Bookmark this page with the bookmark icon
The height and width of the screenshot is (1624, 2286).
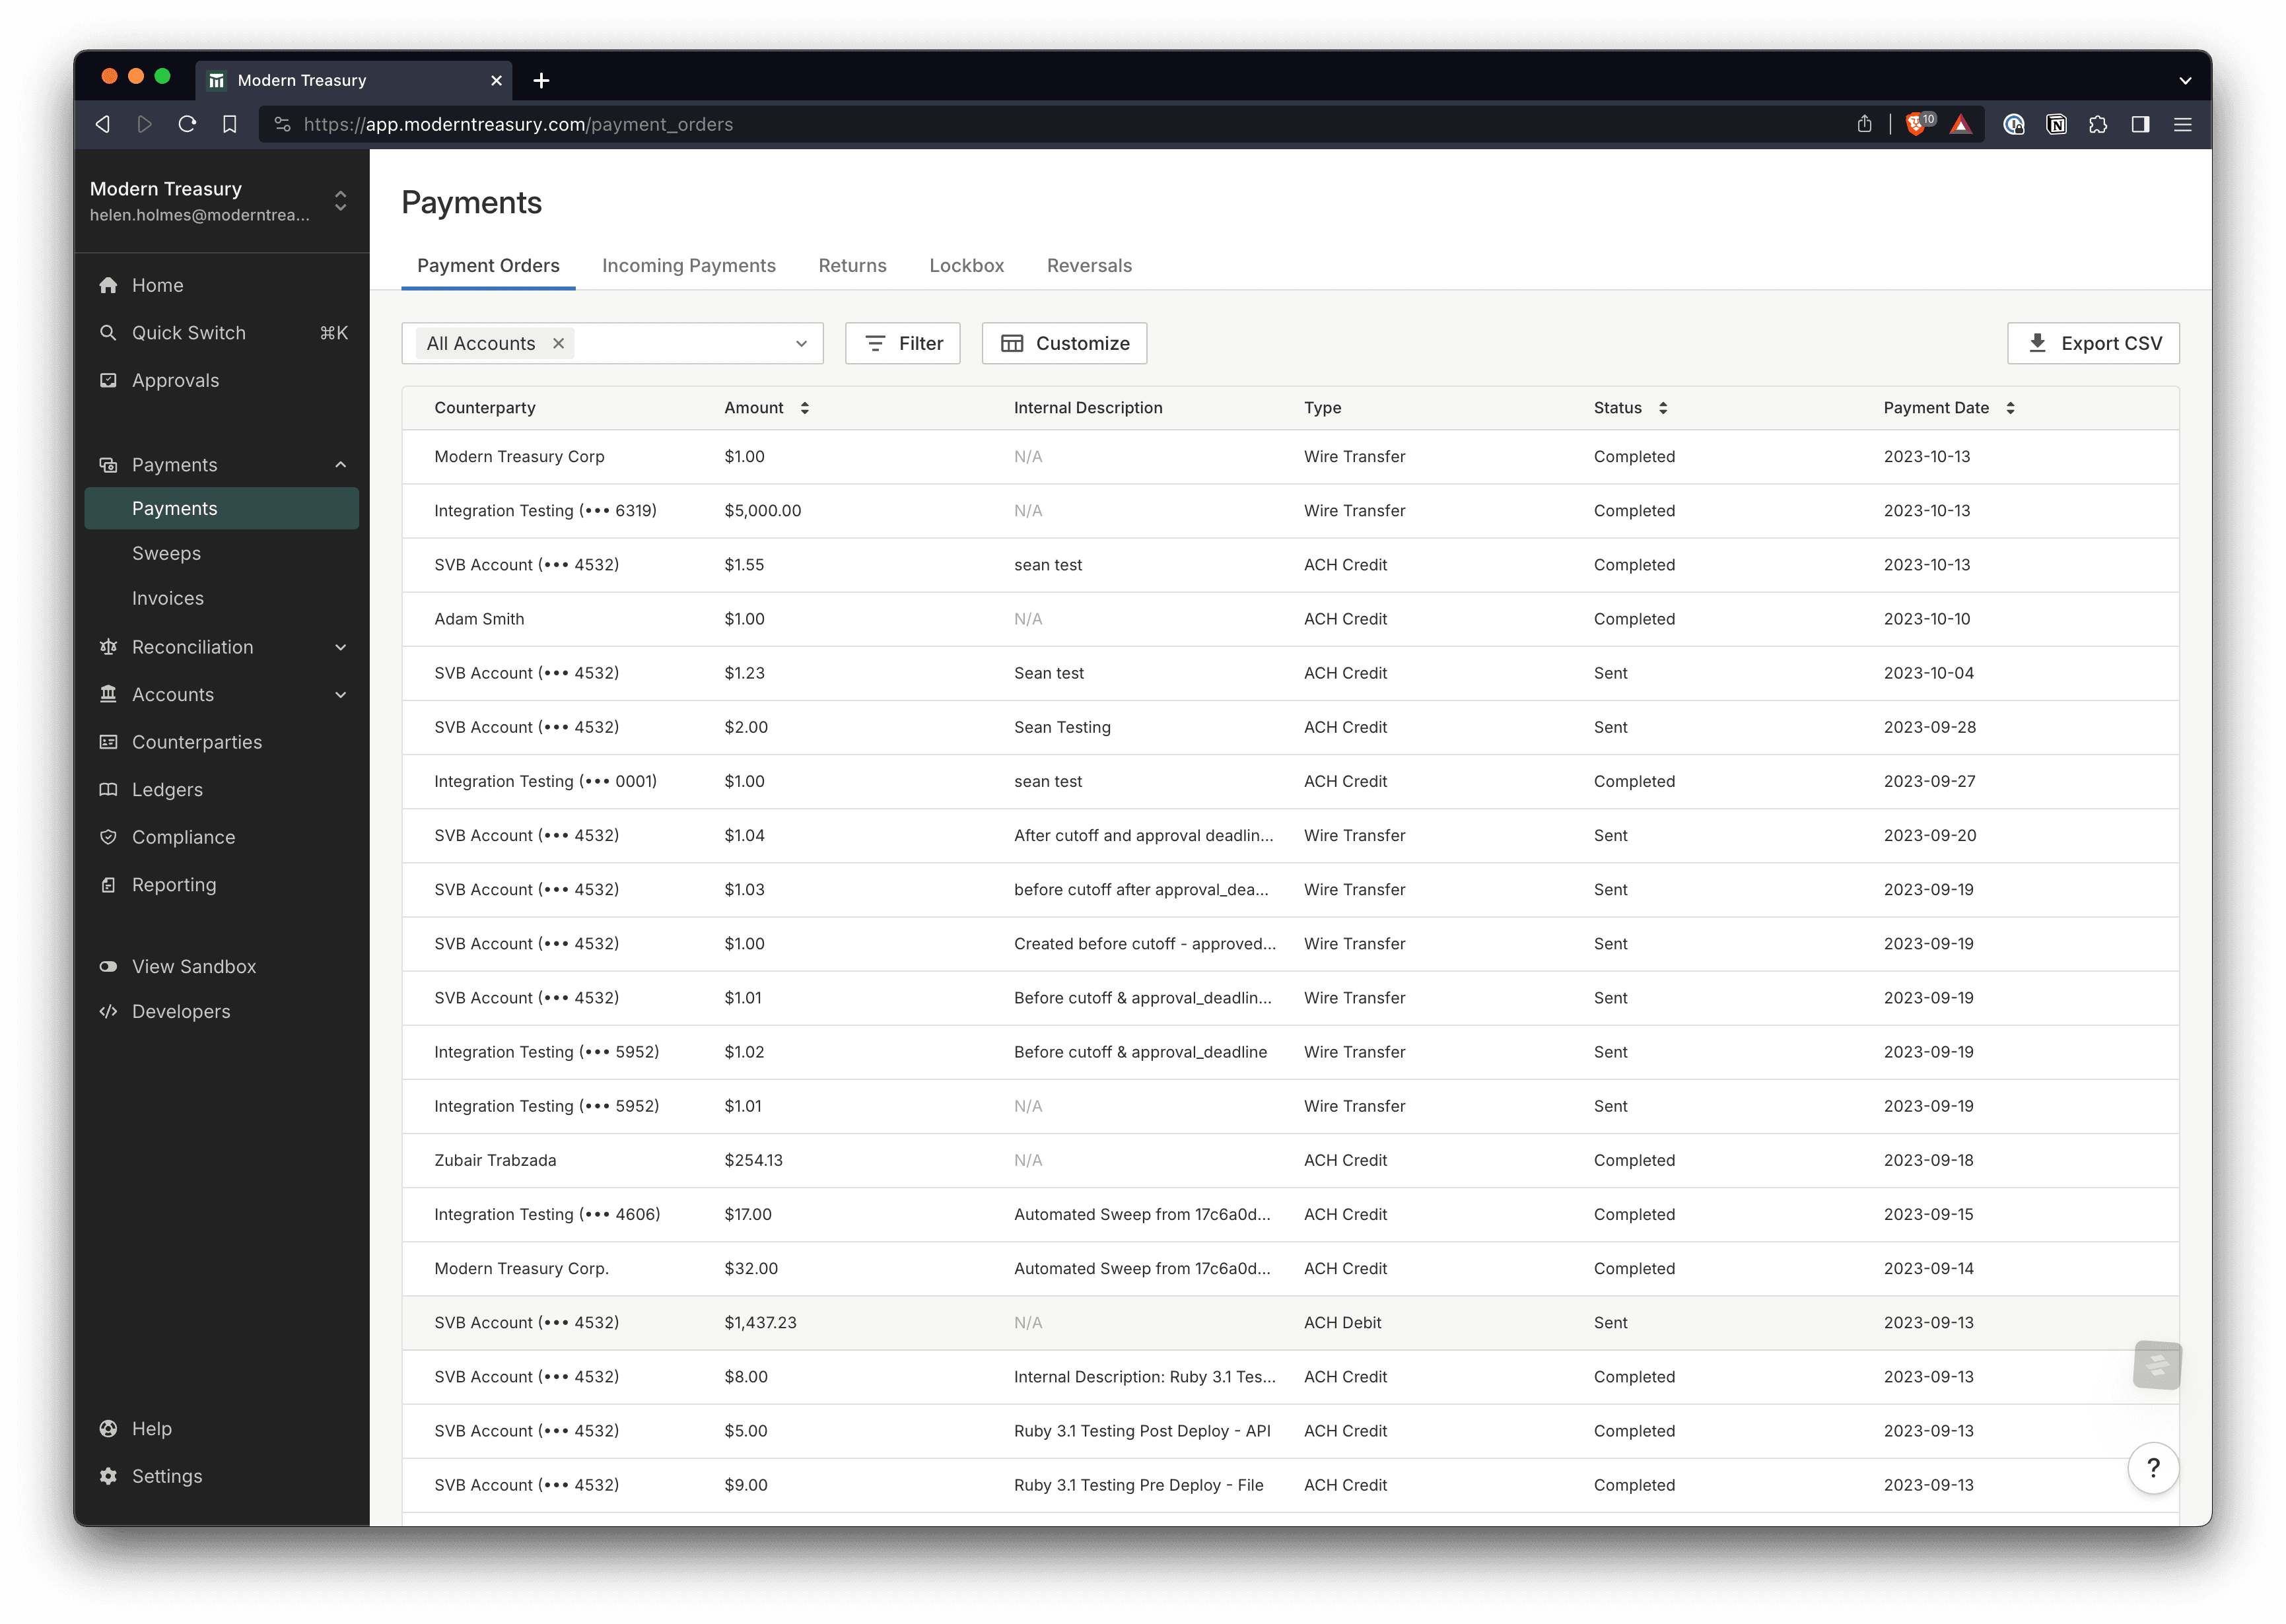point(230,124)
